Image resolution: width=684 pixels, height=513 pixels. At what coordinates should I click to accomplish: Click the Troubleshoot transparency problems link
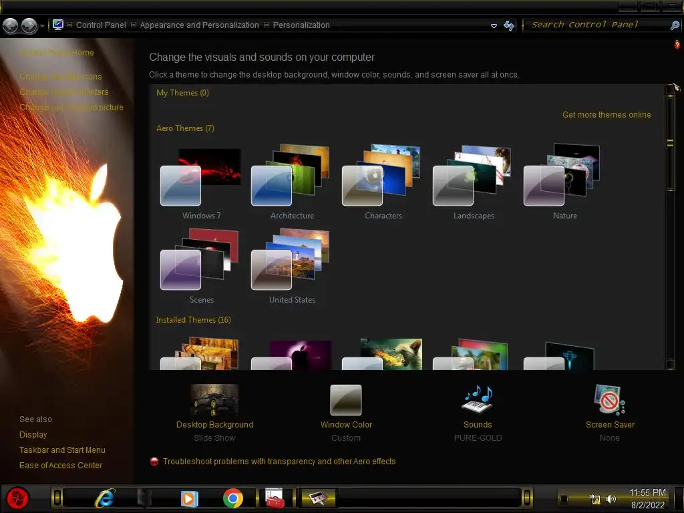pyautogui.click(x=279, y=462)
